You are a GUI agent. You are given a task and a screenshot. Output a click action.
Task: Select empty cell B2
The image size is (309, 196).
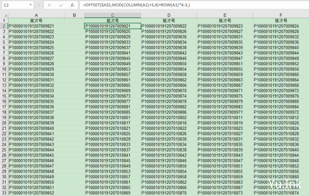click(74, 26)
